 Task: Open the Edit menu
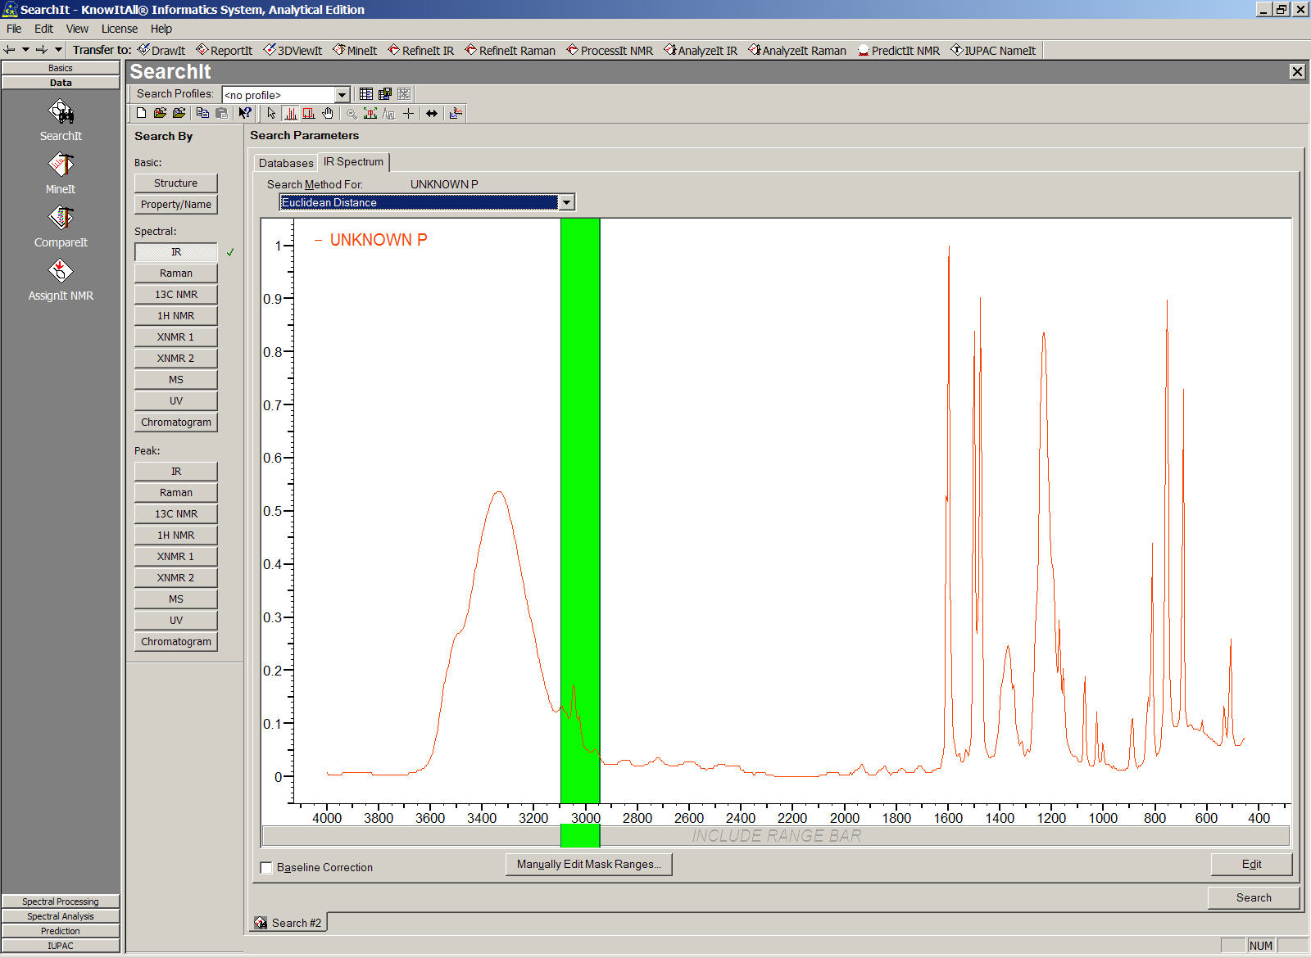43,29
